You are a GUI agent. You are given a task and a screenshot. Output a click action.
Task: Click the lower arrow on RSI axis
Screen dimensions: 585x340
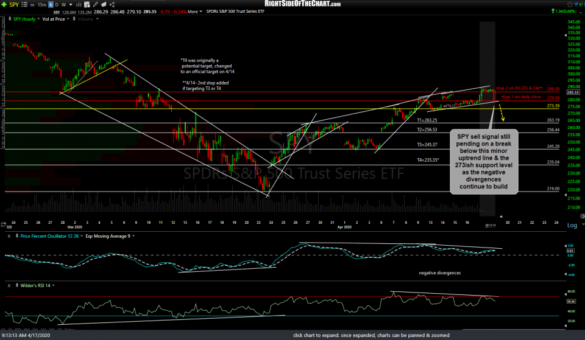click(565, 326)
